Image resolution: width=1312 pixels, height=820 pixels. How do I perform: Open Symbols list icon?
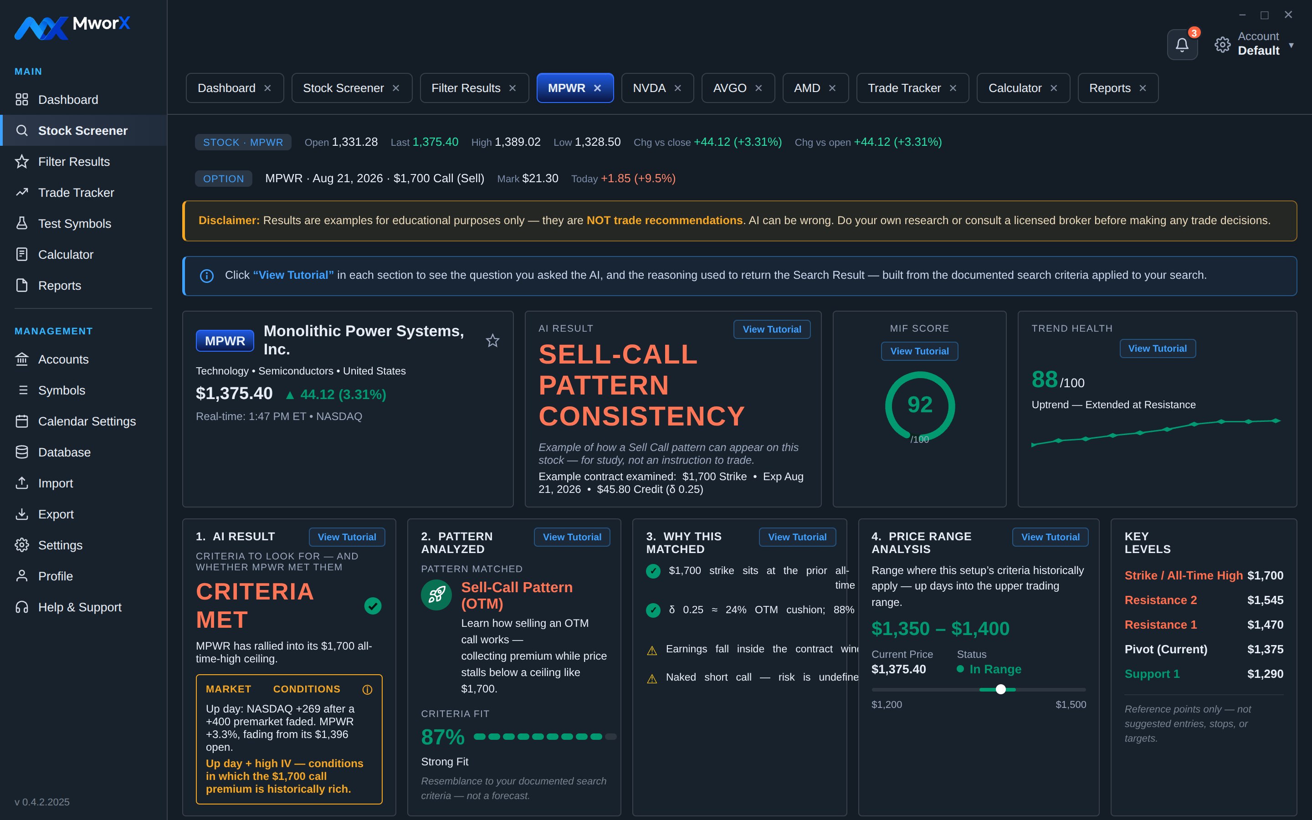[x=22, y=390]
